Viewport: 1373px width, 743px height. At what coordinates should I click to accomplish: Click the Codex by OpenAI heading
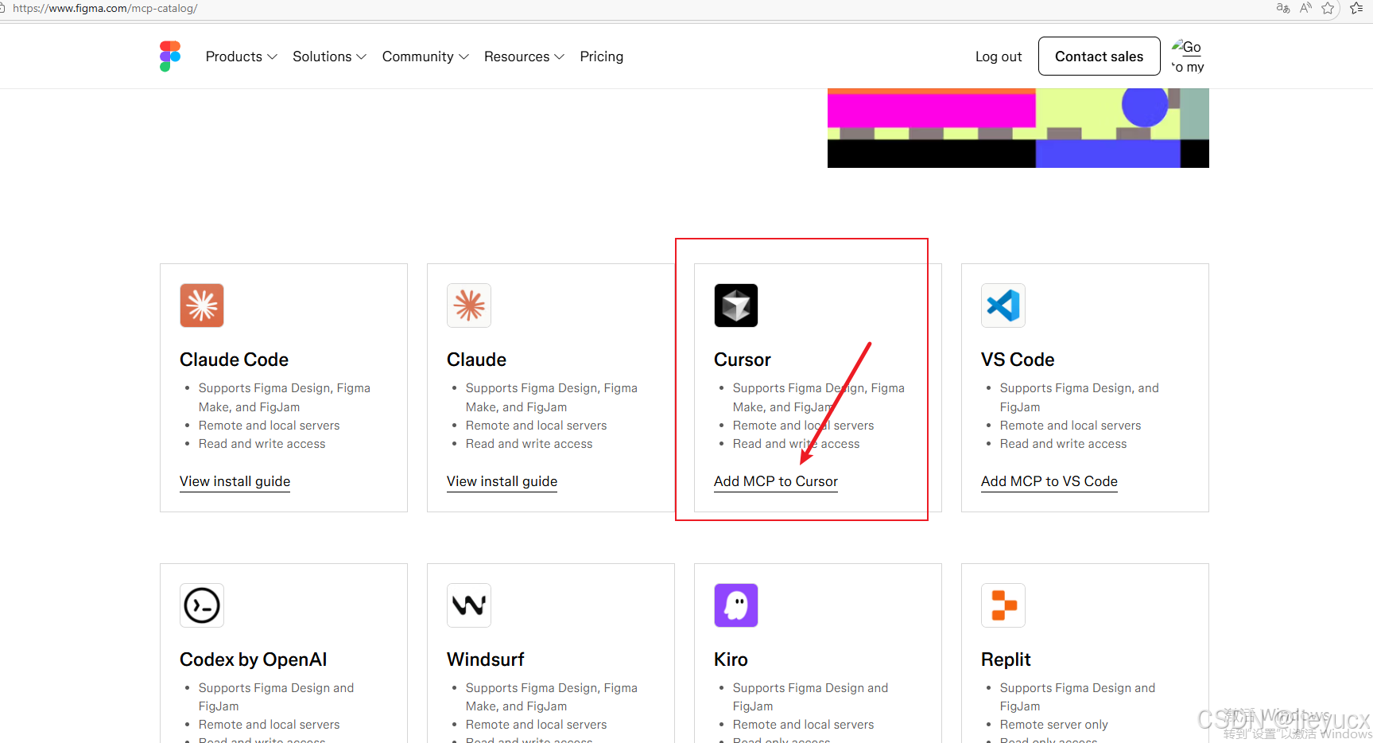[x=253, y=659]
